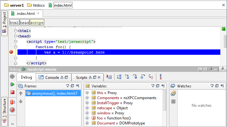The image size is (227, 127).
Task: Click the float mode icon in the Debug header
Action: (x=205, y=69)
